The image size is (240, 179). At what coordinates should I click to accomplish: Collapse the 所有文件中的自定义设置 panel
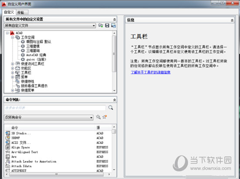pos(114,20)
